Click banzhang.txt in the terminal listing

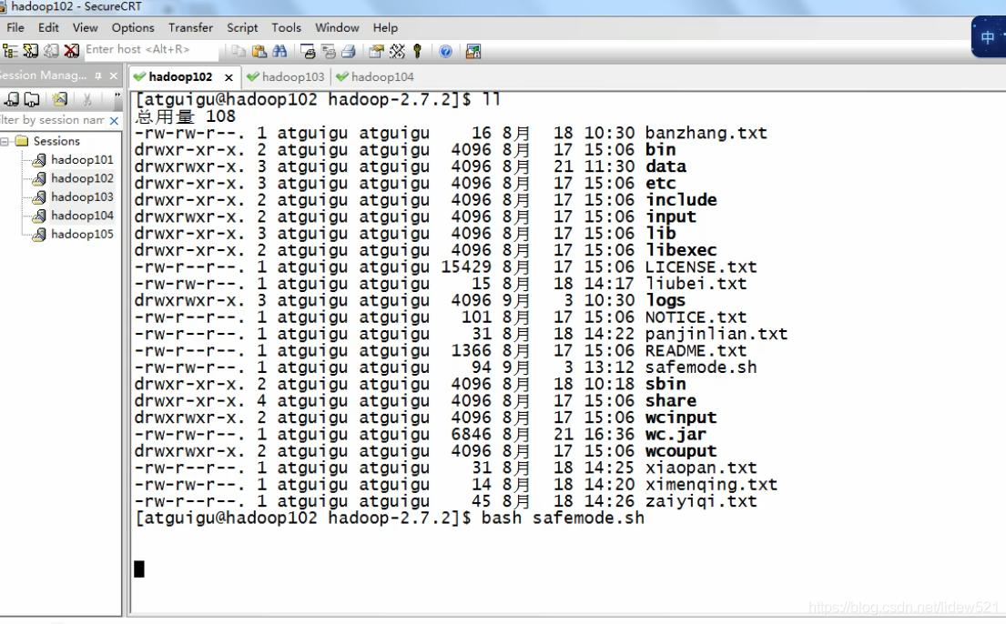coord(706,133)
